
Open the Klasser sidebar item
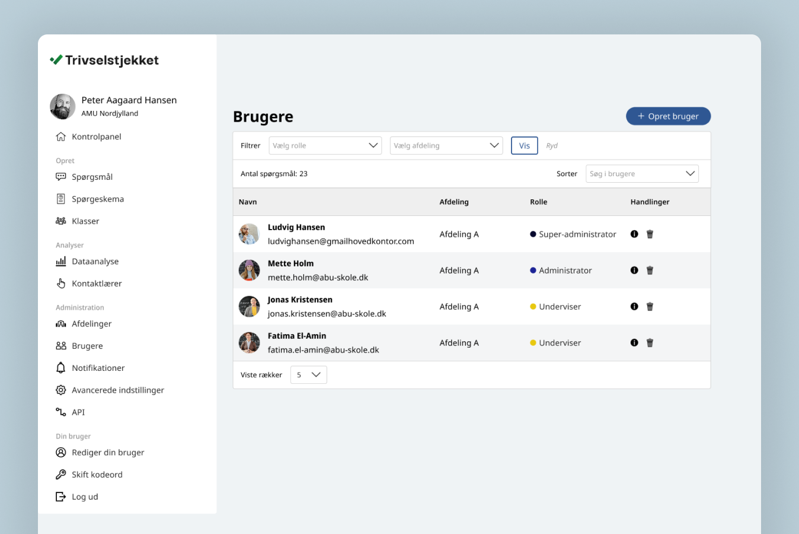tap(85, 221)
